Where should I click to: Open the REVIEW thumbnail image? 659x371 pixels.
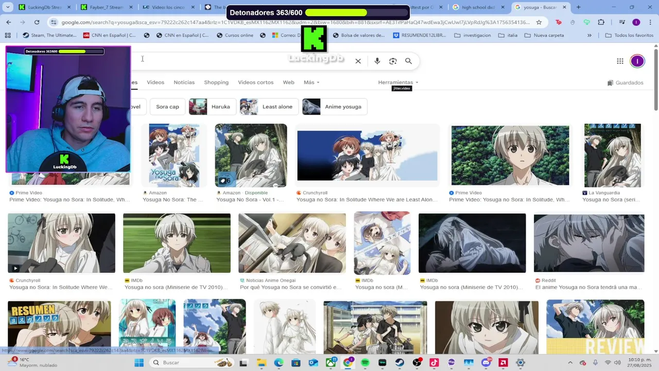595,327
